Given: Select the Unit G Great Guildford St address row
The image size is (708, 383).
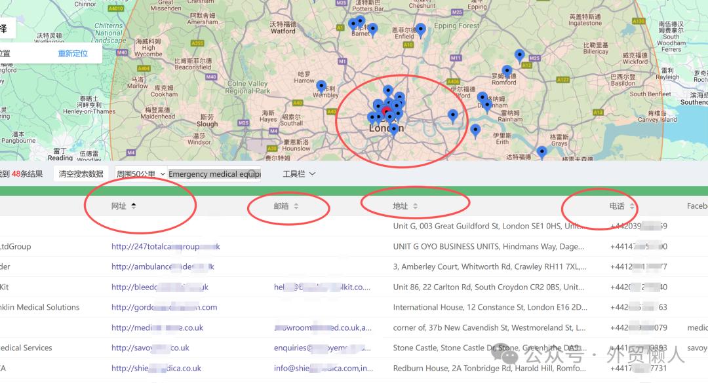Looking at the screenshot, I should 486,227.
